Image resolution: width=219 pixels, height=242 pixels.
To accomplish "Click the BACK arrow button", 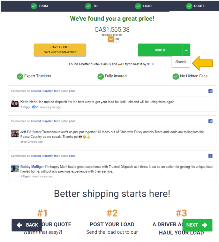I will [x=27, y=225].
